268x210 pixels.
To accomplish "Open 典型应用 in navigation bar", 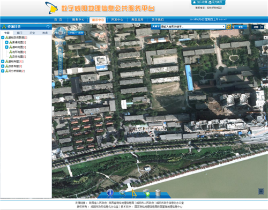I will coord(137,20).
